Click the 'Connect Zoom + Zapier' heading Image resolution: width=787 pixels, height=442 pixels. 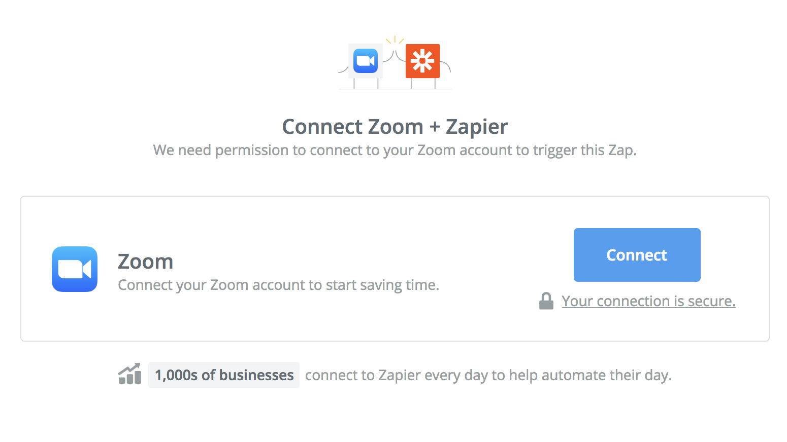[395, 127]
